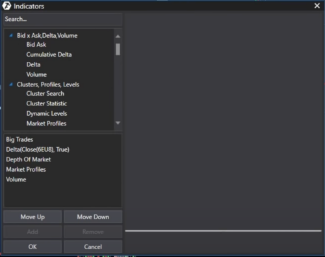Select the Cluster Search indicator
Image resolution: width=325 pixels, height=257 pixels.
tap(45, 94)
